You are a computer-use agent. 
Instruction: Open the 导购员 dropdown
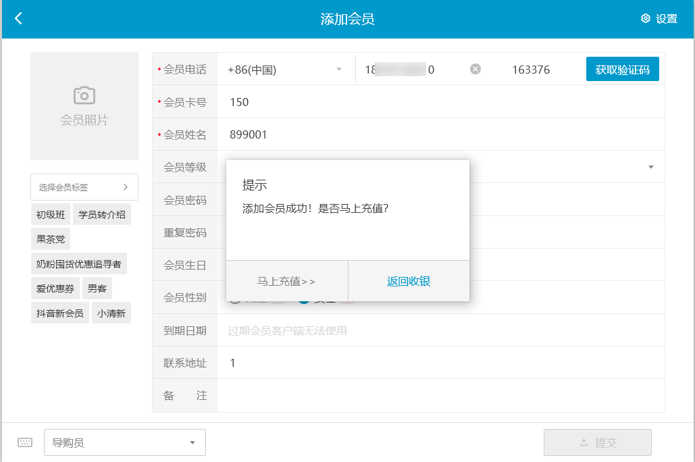(125, 442)
